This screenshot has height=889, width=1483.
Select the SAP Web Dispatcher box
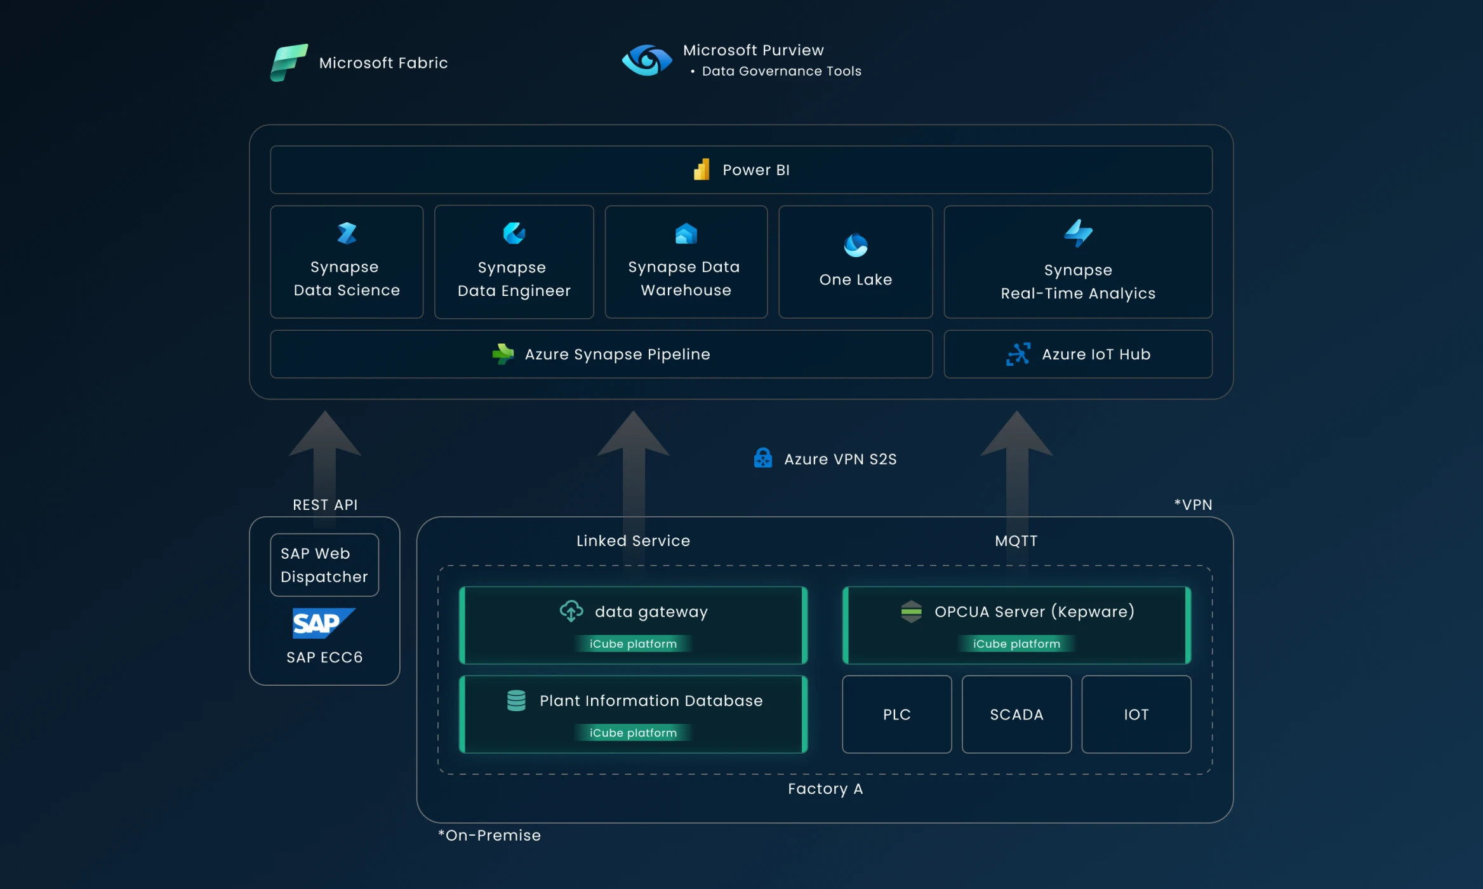324,565
